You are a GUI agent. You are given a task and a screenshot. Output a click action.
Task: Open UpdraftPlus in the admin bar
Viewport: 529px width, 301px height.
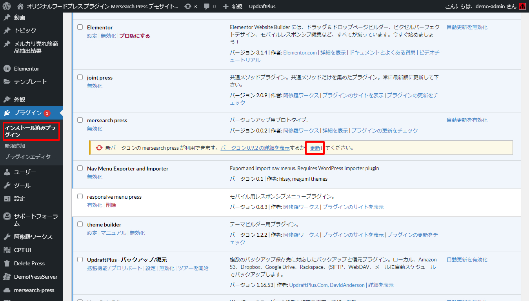(x=262, y=7)
